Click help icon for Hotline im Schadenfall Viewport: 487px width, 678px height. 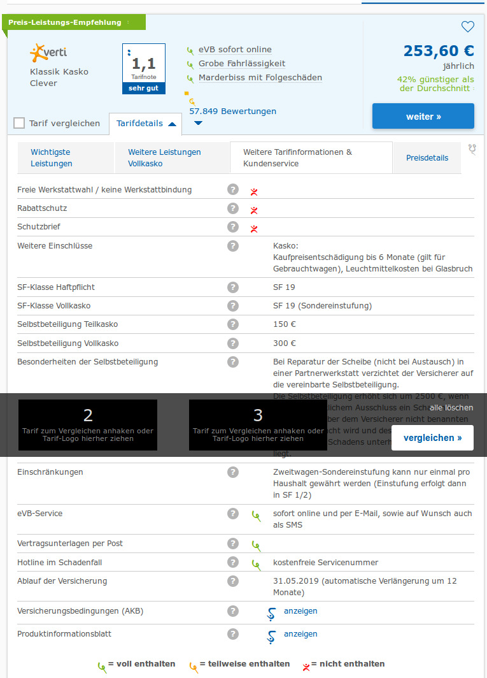[233, 562]
